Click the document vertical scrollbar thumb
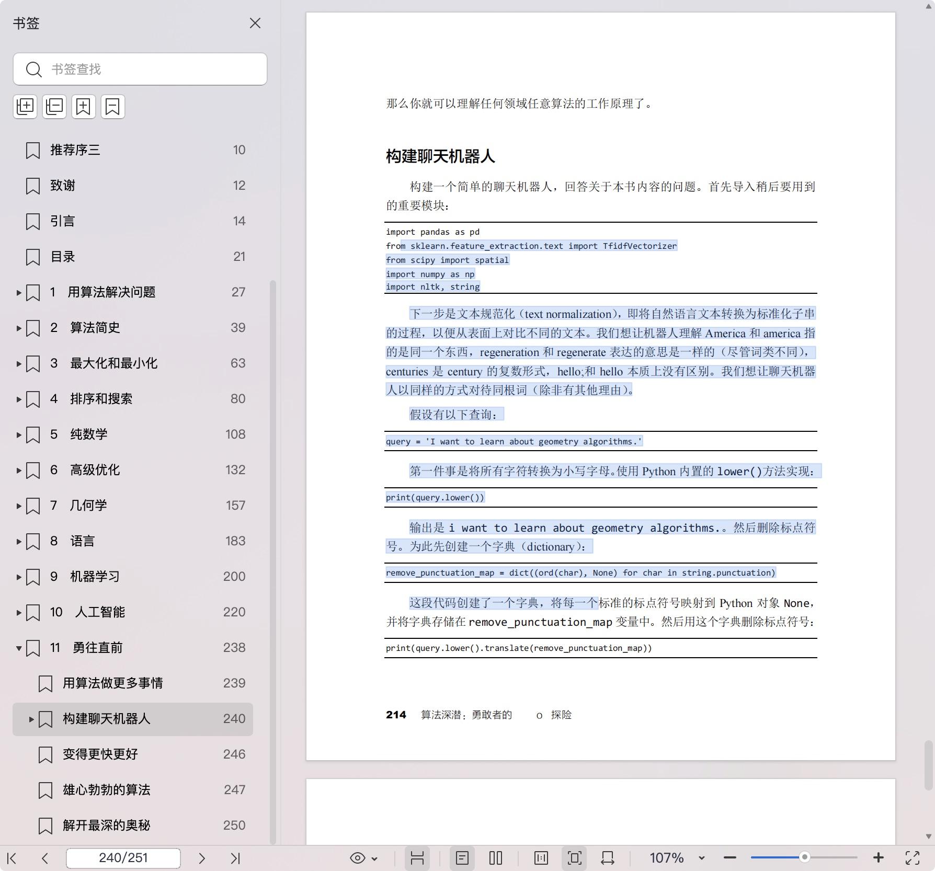Image resolution: width=935 pixels, height=871 pixels. [x=929, y=765]
